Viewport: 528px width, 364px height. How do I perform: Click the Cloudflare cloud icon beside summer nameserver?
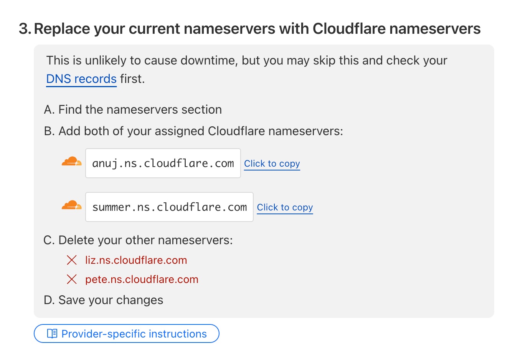click(x=72, y=205)
